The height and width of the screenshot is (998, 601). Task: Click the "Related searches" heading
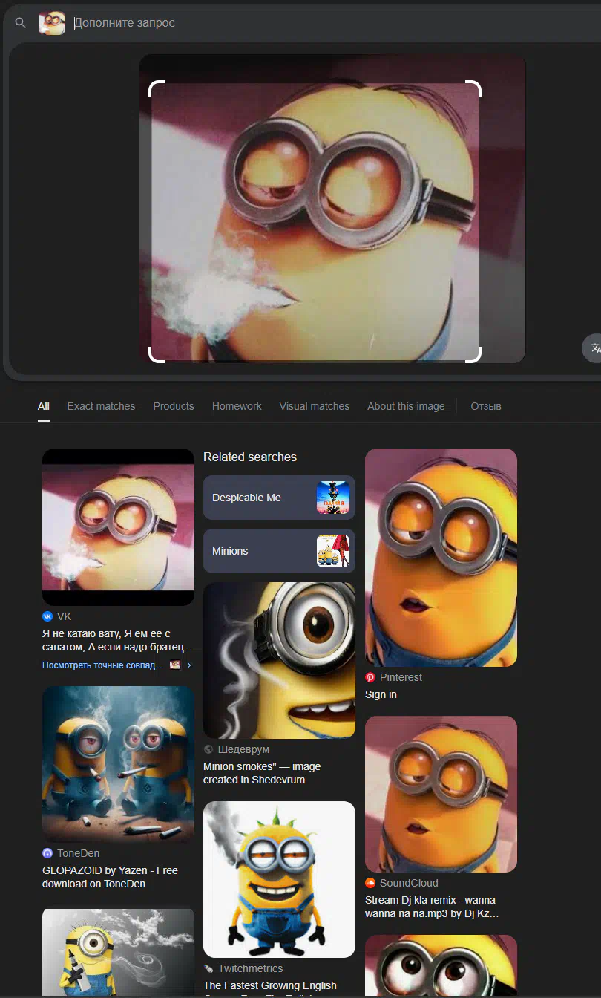[x=250, y=457]
